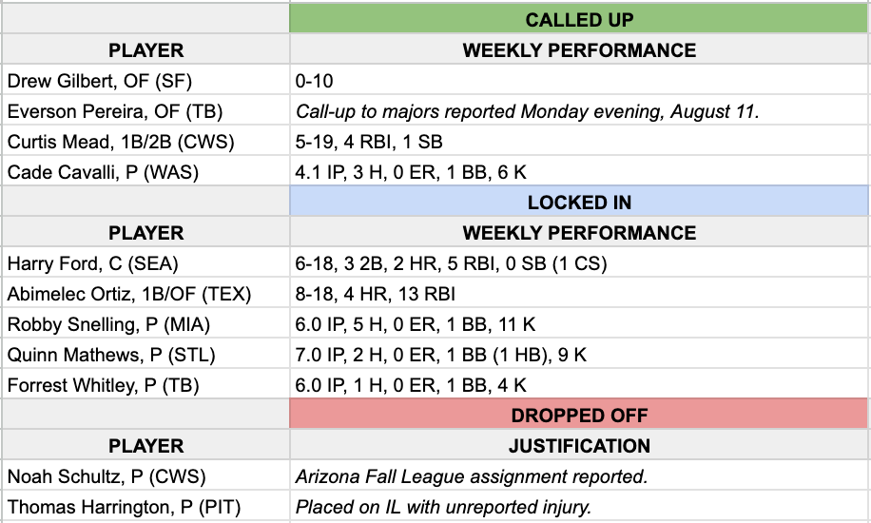Viewport: 871px width, 523px height.
Task: Select Curtis Mead, 1B/2B (CWS) cell
Action: coord(145,141)
